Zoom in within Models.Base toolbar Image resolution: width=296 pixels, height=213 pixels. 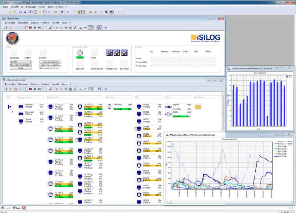point(57,28)
